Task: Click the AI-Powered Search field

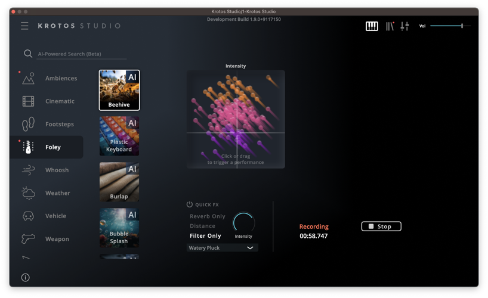Action: tap(81, 54)
